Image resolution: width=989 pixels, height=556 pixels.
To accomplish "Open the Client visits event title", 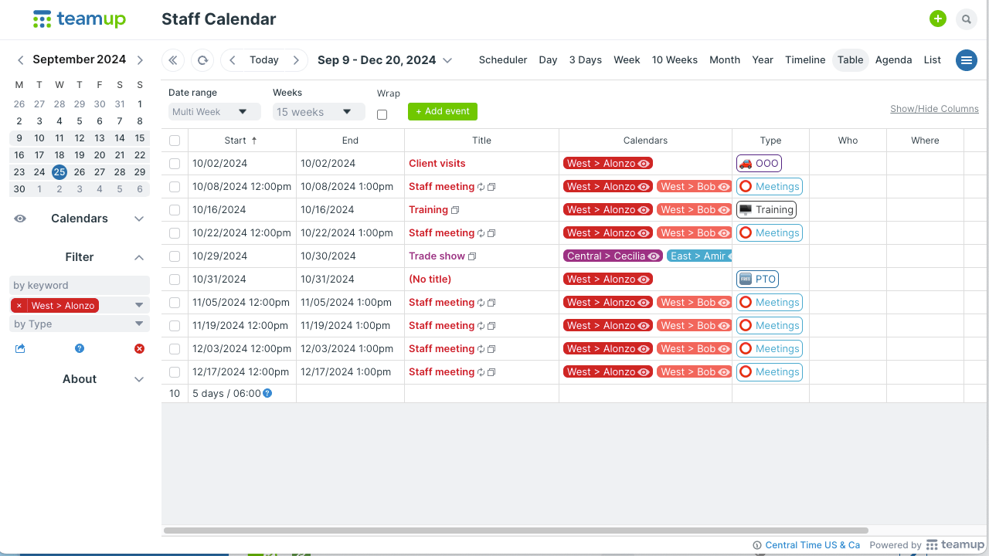I will pos(437,164).
